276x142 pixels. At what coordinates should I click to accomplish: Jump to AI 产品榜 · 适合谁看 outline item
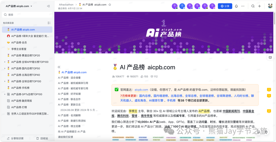point(69,78)
